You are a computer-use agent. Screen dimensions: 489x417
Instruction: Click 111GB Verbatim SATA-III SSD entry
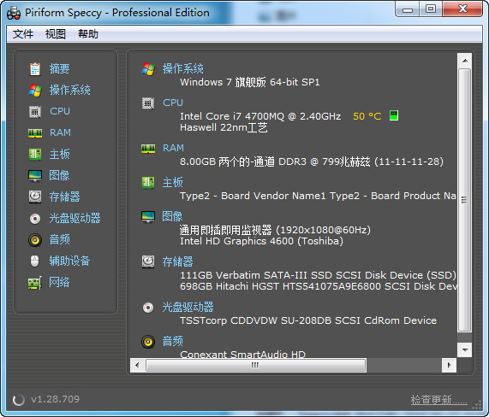click(x=318, y=275)
